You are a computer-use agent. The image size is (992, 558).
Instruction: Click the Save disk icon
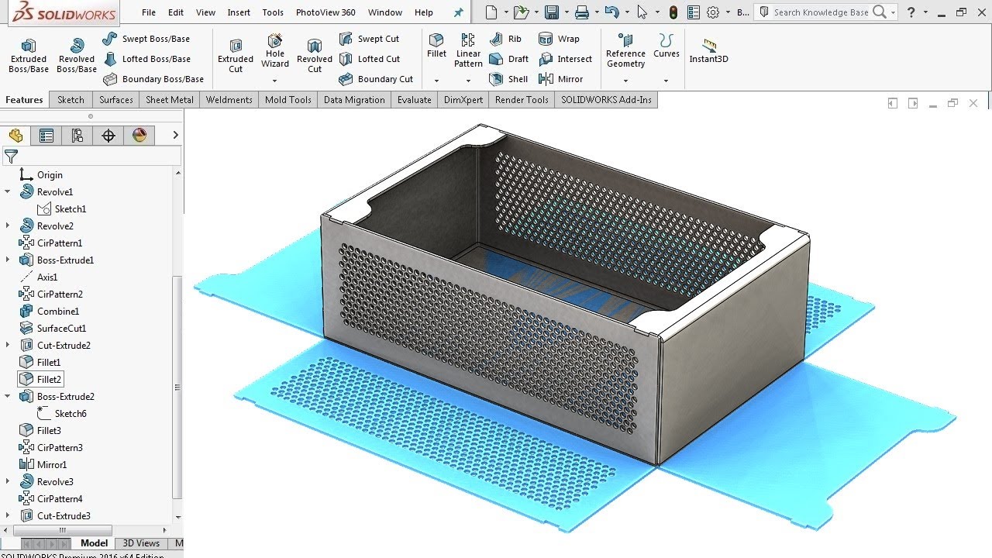tap(552, 12)
